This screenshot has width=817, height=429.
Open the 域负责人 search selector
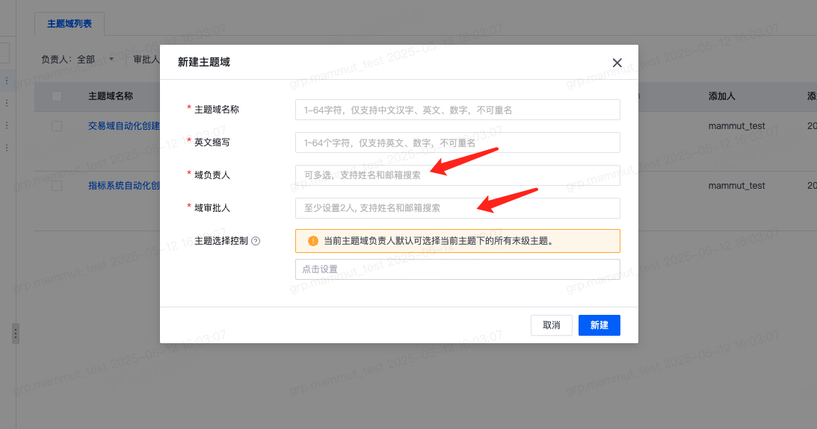(x=457, y=175)
